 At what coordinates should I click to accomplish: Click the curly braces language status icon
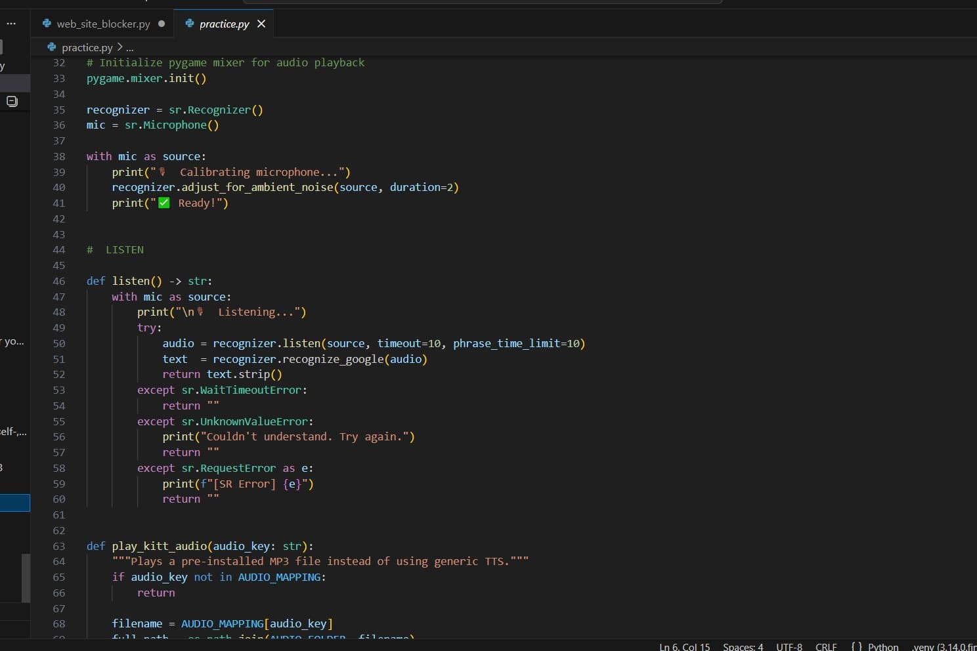click(x=856, y=646)
